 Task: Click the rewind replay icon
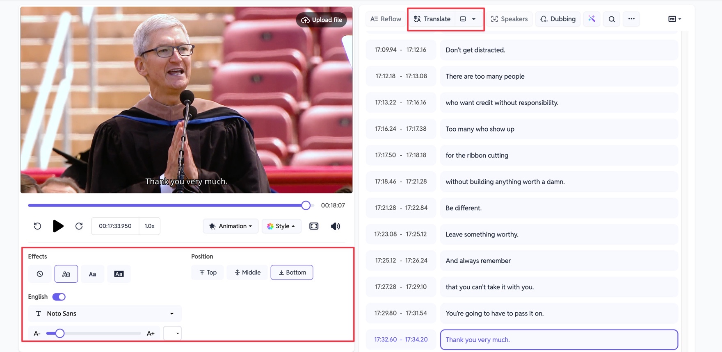(x=37, y=226)
